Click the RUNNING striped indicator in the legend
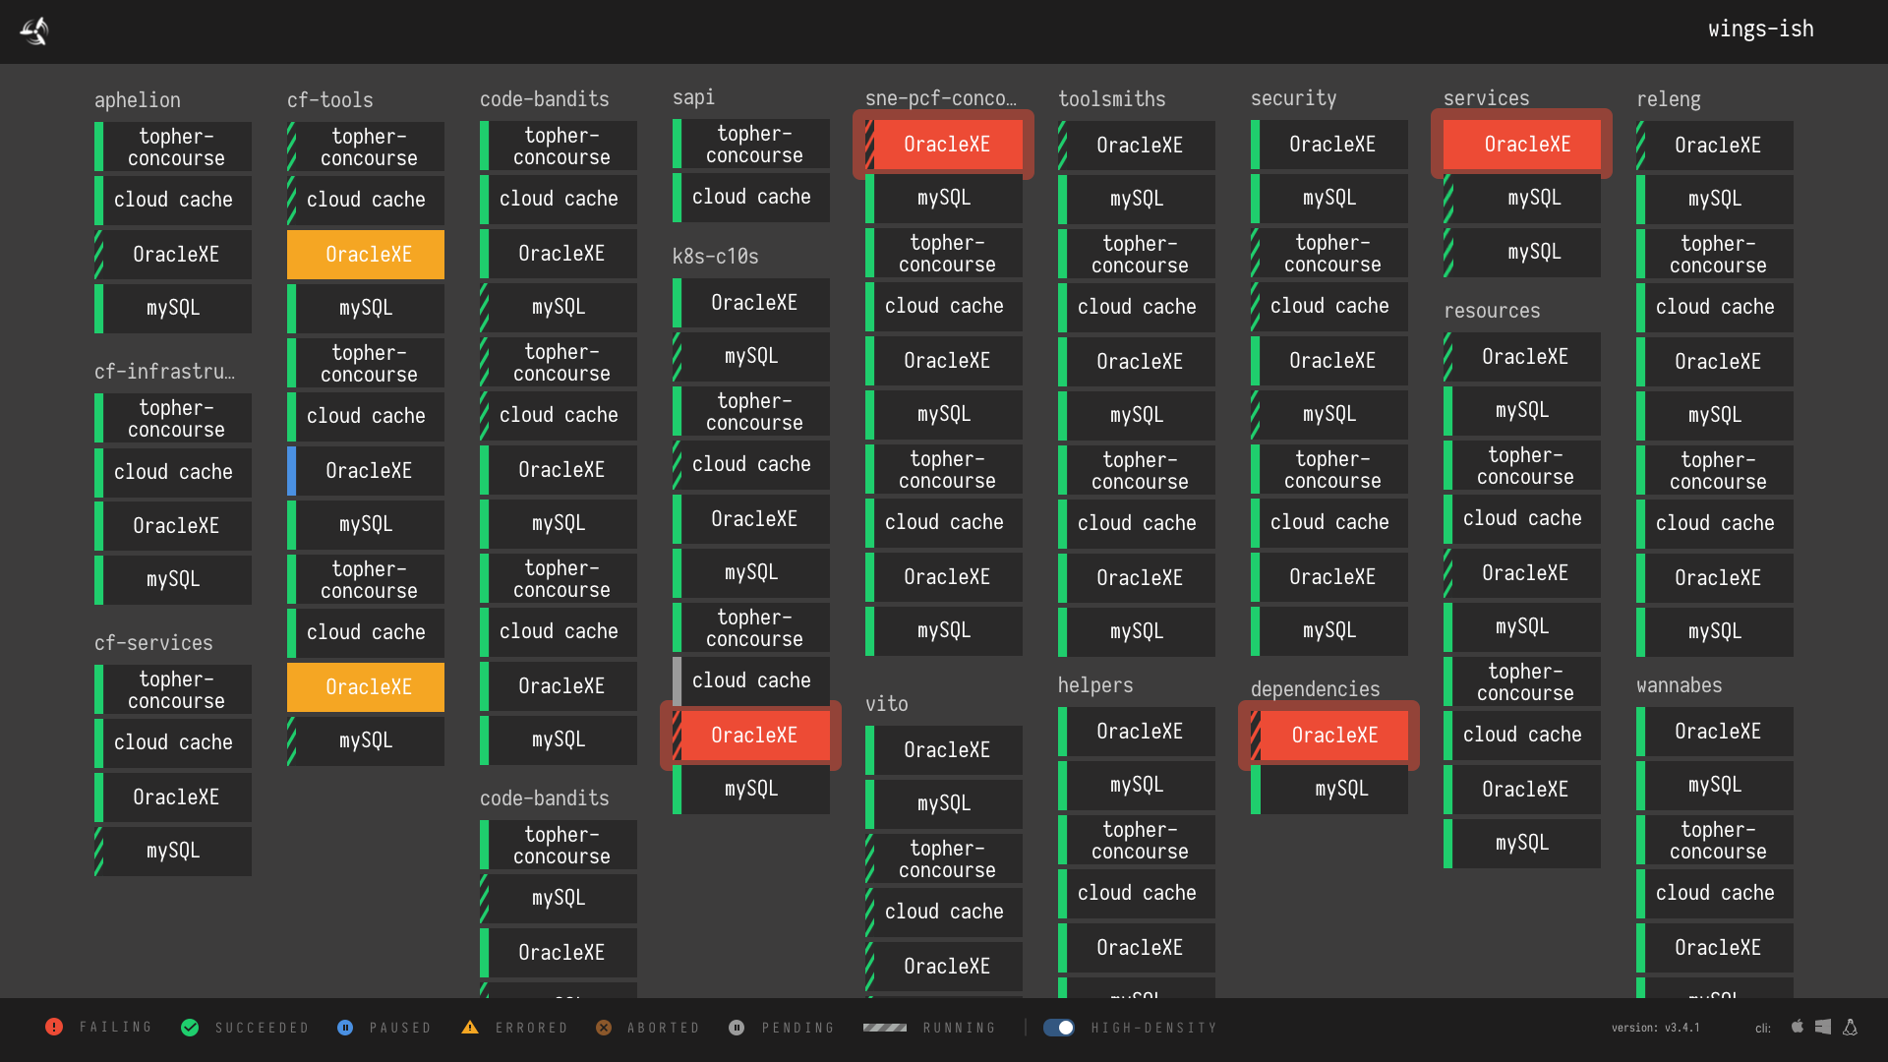Screen dimensions: 1888x1062 pos(884,1027)
